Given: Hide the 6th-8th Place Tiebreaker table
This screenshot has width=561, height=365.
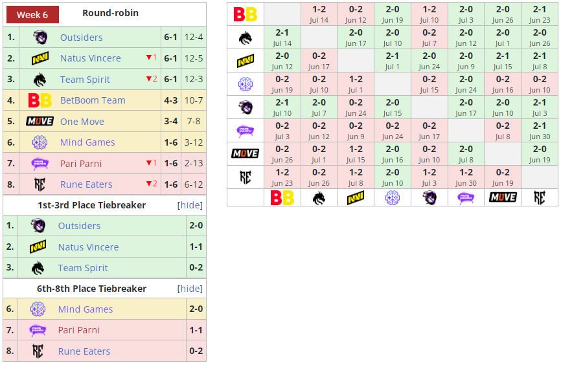Looking at the screenshot, I should click(x=190, y=289).
